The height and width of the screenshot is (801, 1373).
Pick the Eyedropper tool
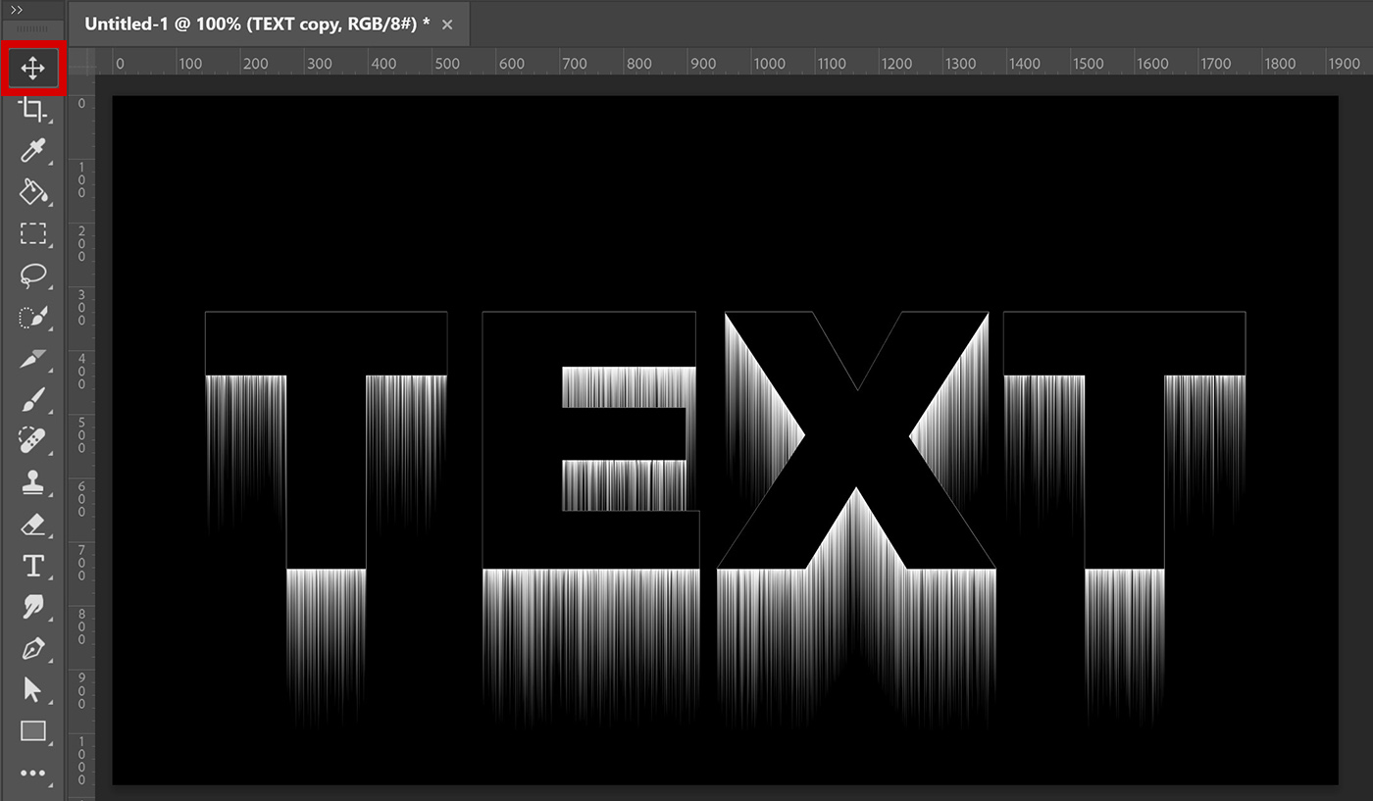32,152
